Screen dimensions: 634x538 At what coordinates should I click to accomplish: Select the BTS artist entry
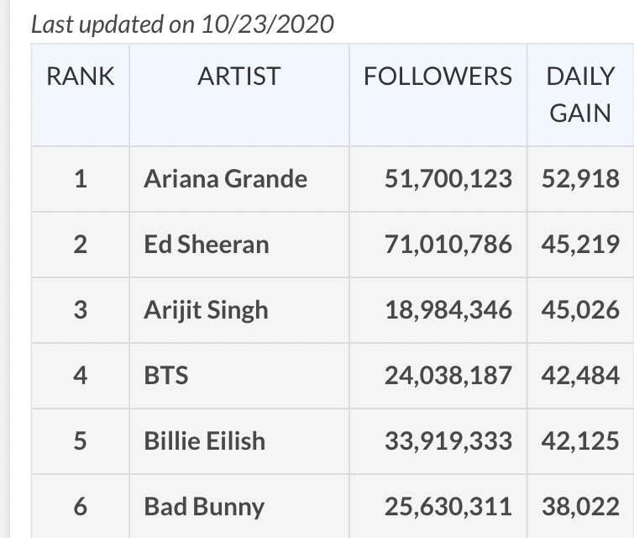(166, 375)
